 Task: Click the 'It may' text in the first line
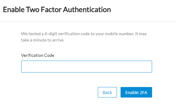click(x=141, y=34)
